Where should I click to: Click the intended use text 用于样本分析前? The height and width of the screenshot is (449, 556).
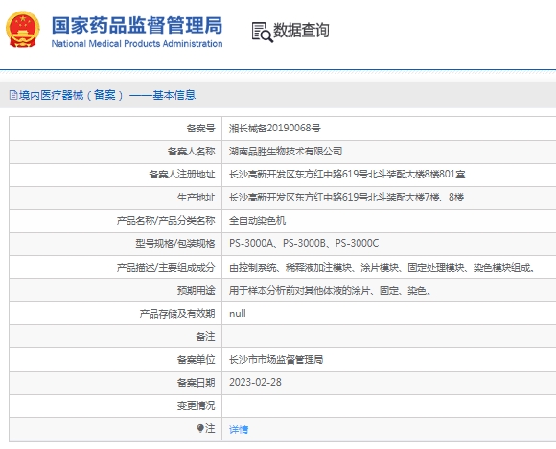click(x=330, y=291)
